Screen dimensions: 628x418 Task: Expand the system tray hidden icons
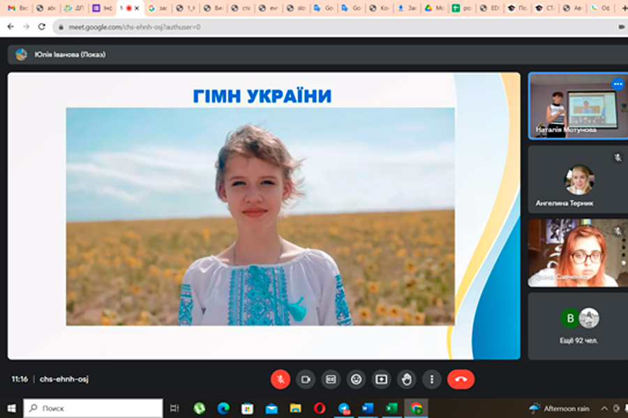604,408
